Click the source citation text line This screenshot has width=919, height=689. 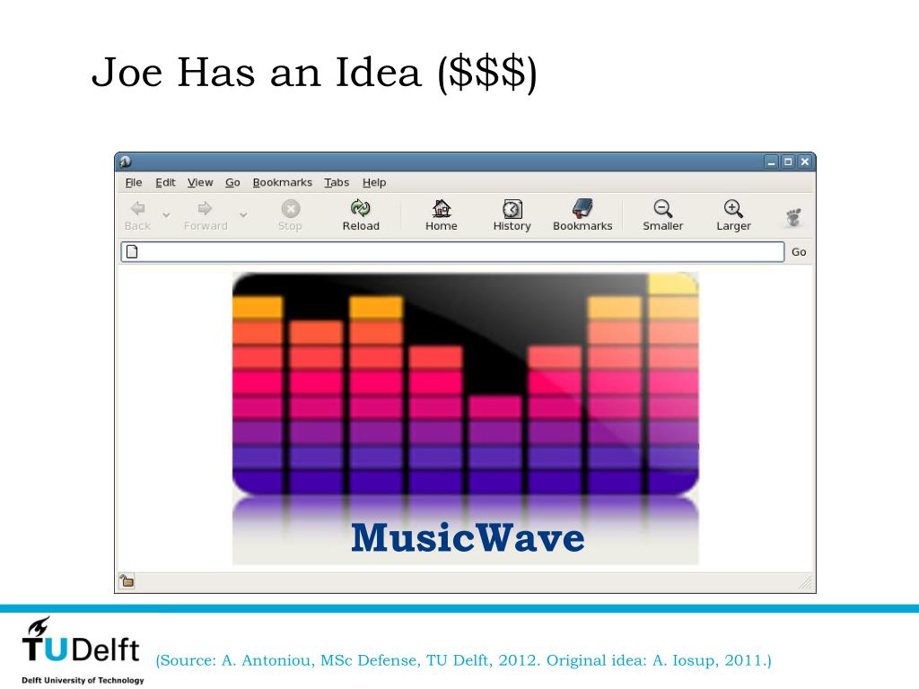click(464, 660)
